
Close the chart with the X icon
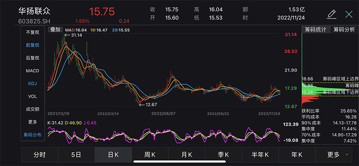coord(349,14)
